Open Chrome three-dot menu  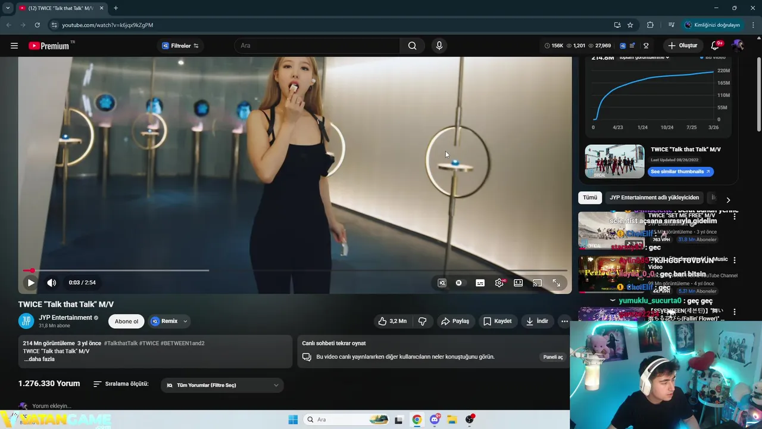754,25
